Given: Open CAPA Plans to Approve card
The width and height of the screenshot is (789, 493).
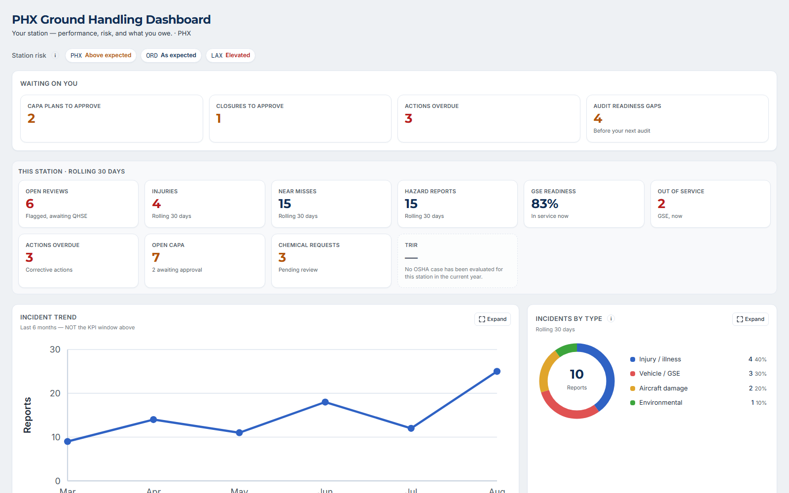Looking at the screenshot, I should (x=111, y=118).
